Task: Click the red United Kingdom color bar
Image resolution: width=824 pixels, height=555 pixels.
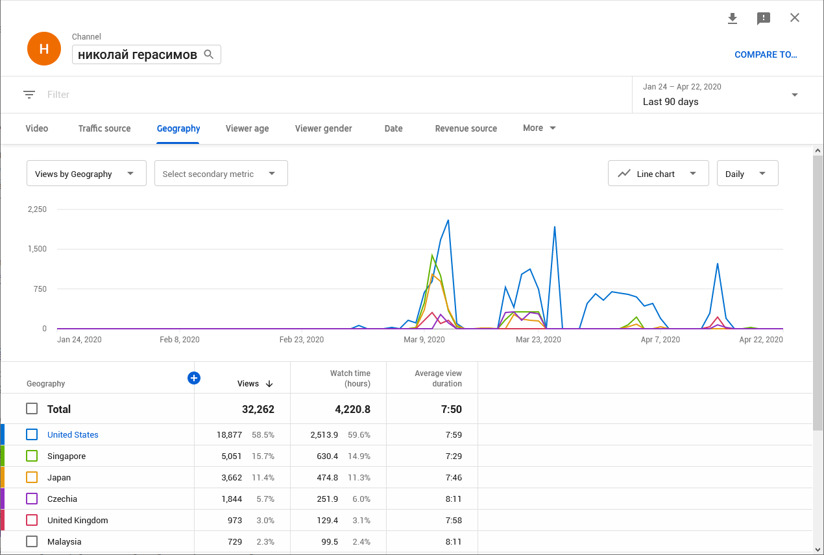Action: [2, 520]
